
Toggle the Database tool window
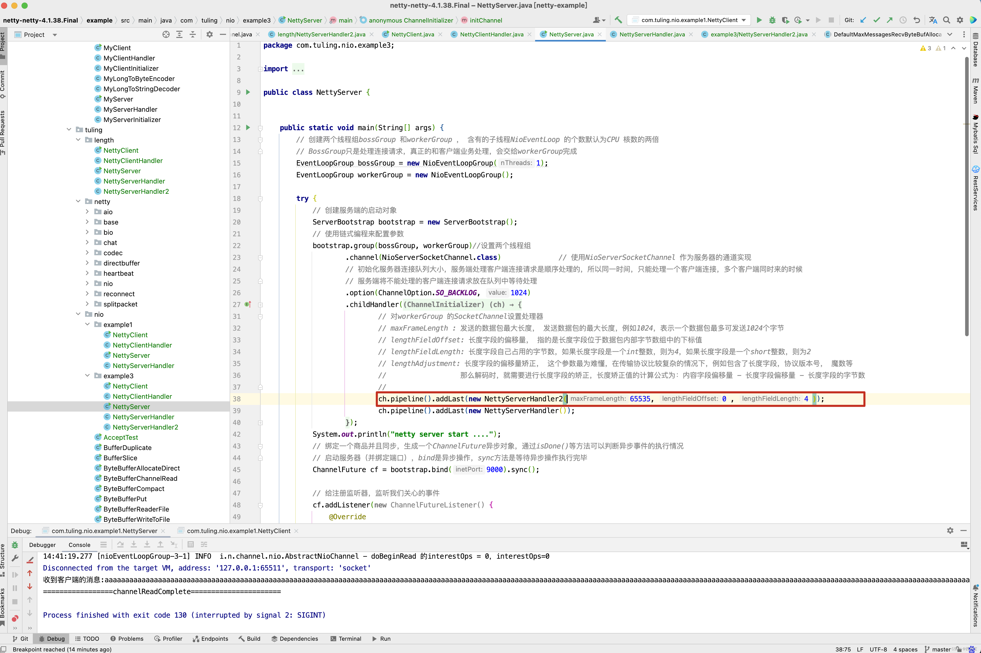coord(976,50)
